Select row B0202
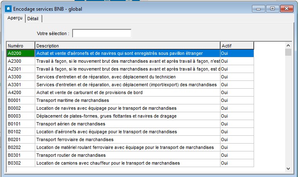This screenshot has height=177, width=298. point(130,148)
